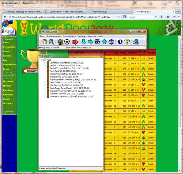Open the Ranking sidebar link
Screen dimensions: 183x174
(7, 56)
